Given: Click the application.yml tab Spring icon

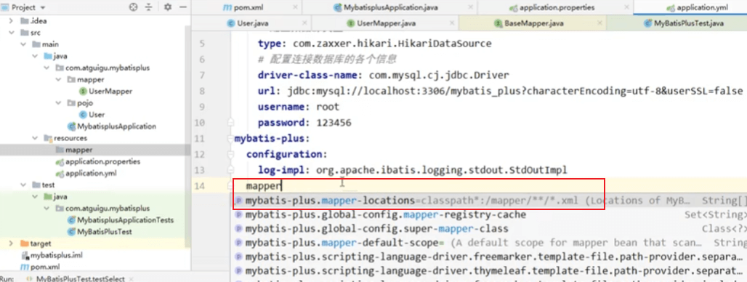Looking at the screenshot, I should (x=670, y=8).
